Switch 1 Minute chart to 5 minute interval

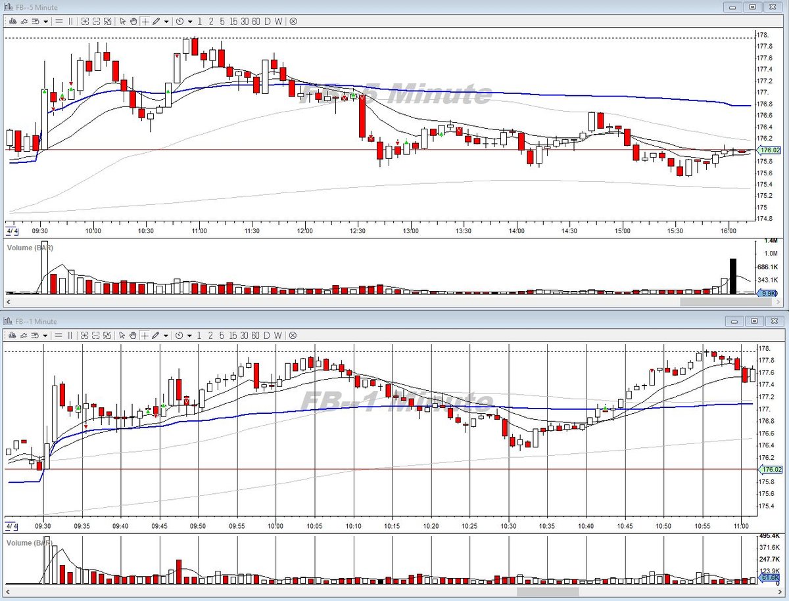(222, 334)
